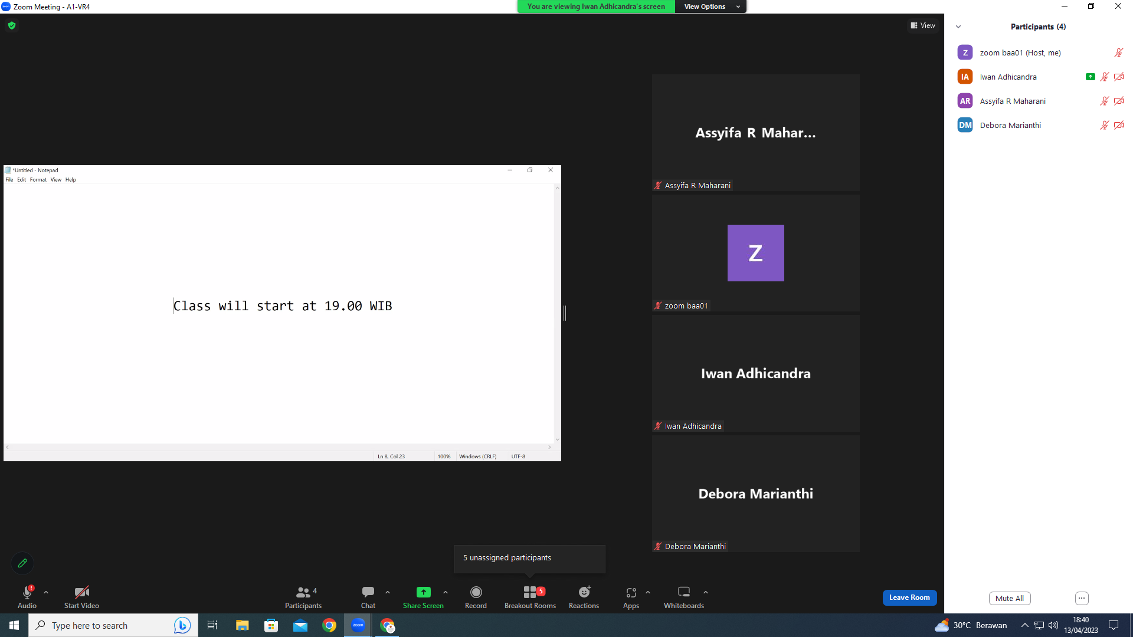Image resolution: width=1133 pixels, height=637 pixels.
Task: Expand Whiteboards options arrow
Action: point(706,592)
